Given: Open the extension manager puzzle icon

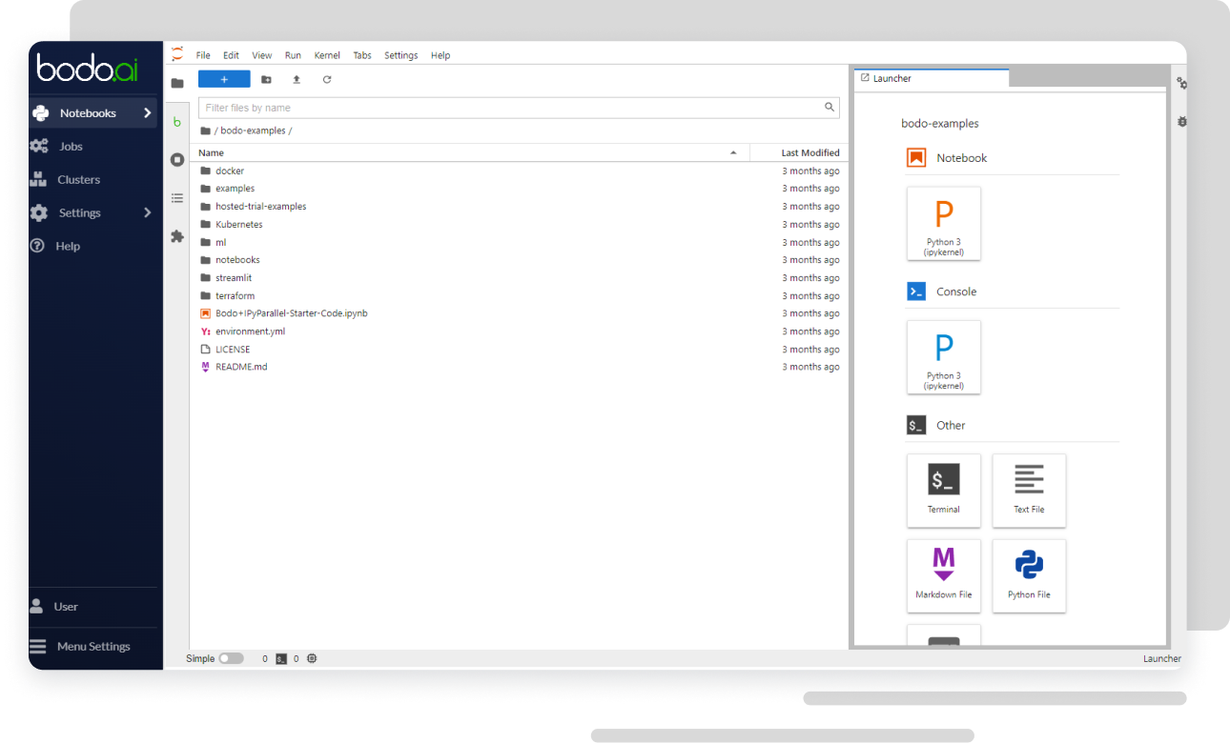Looking at the screenshot, I should 177,236.
